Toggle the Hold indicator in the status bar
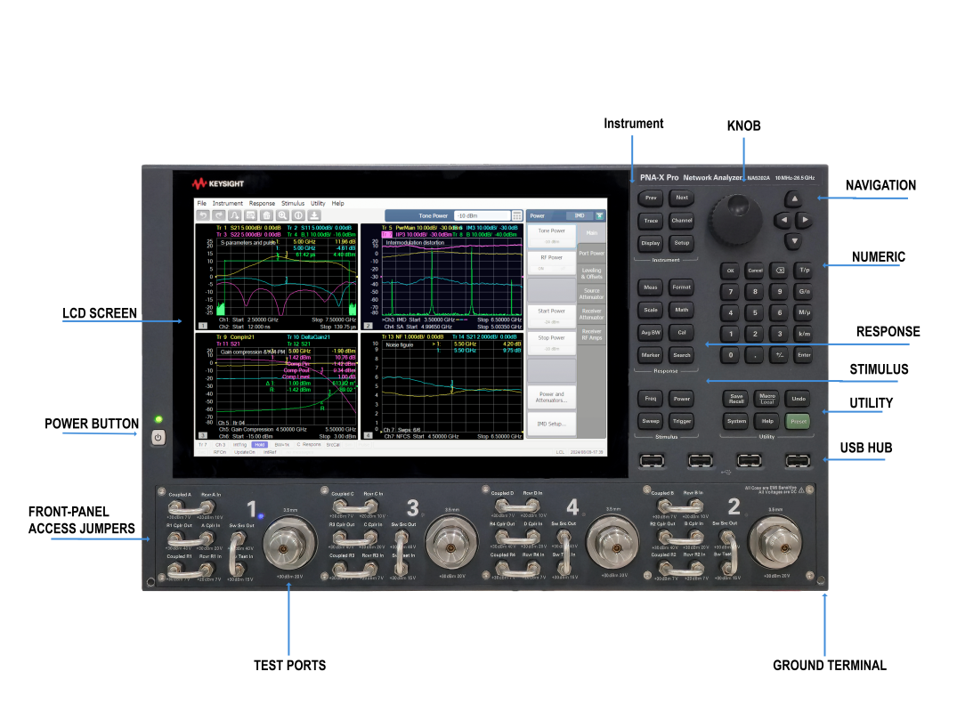 259,445
